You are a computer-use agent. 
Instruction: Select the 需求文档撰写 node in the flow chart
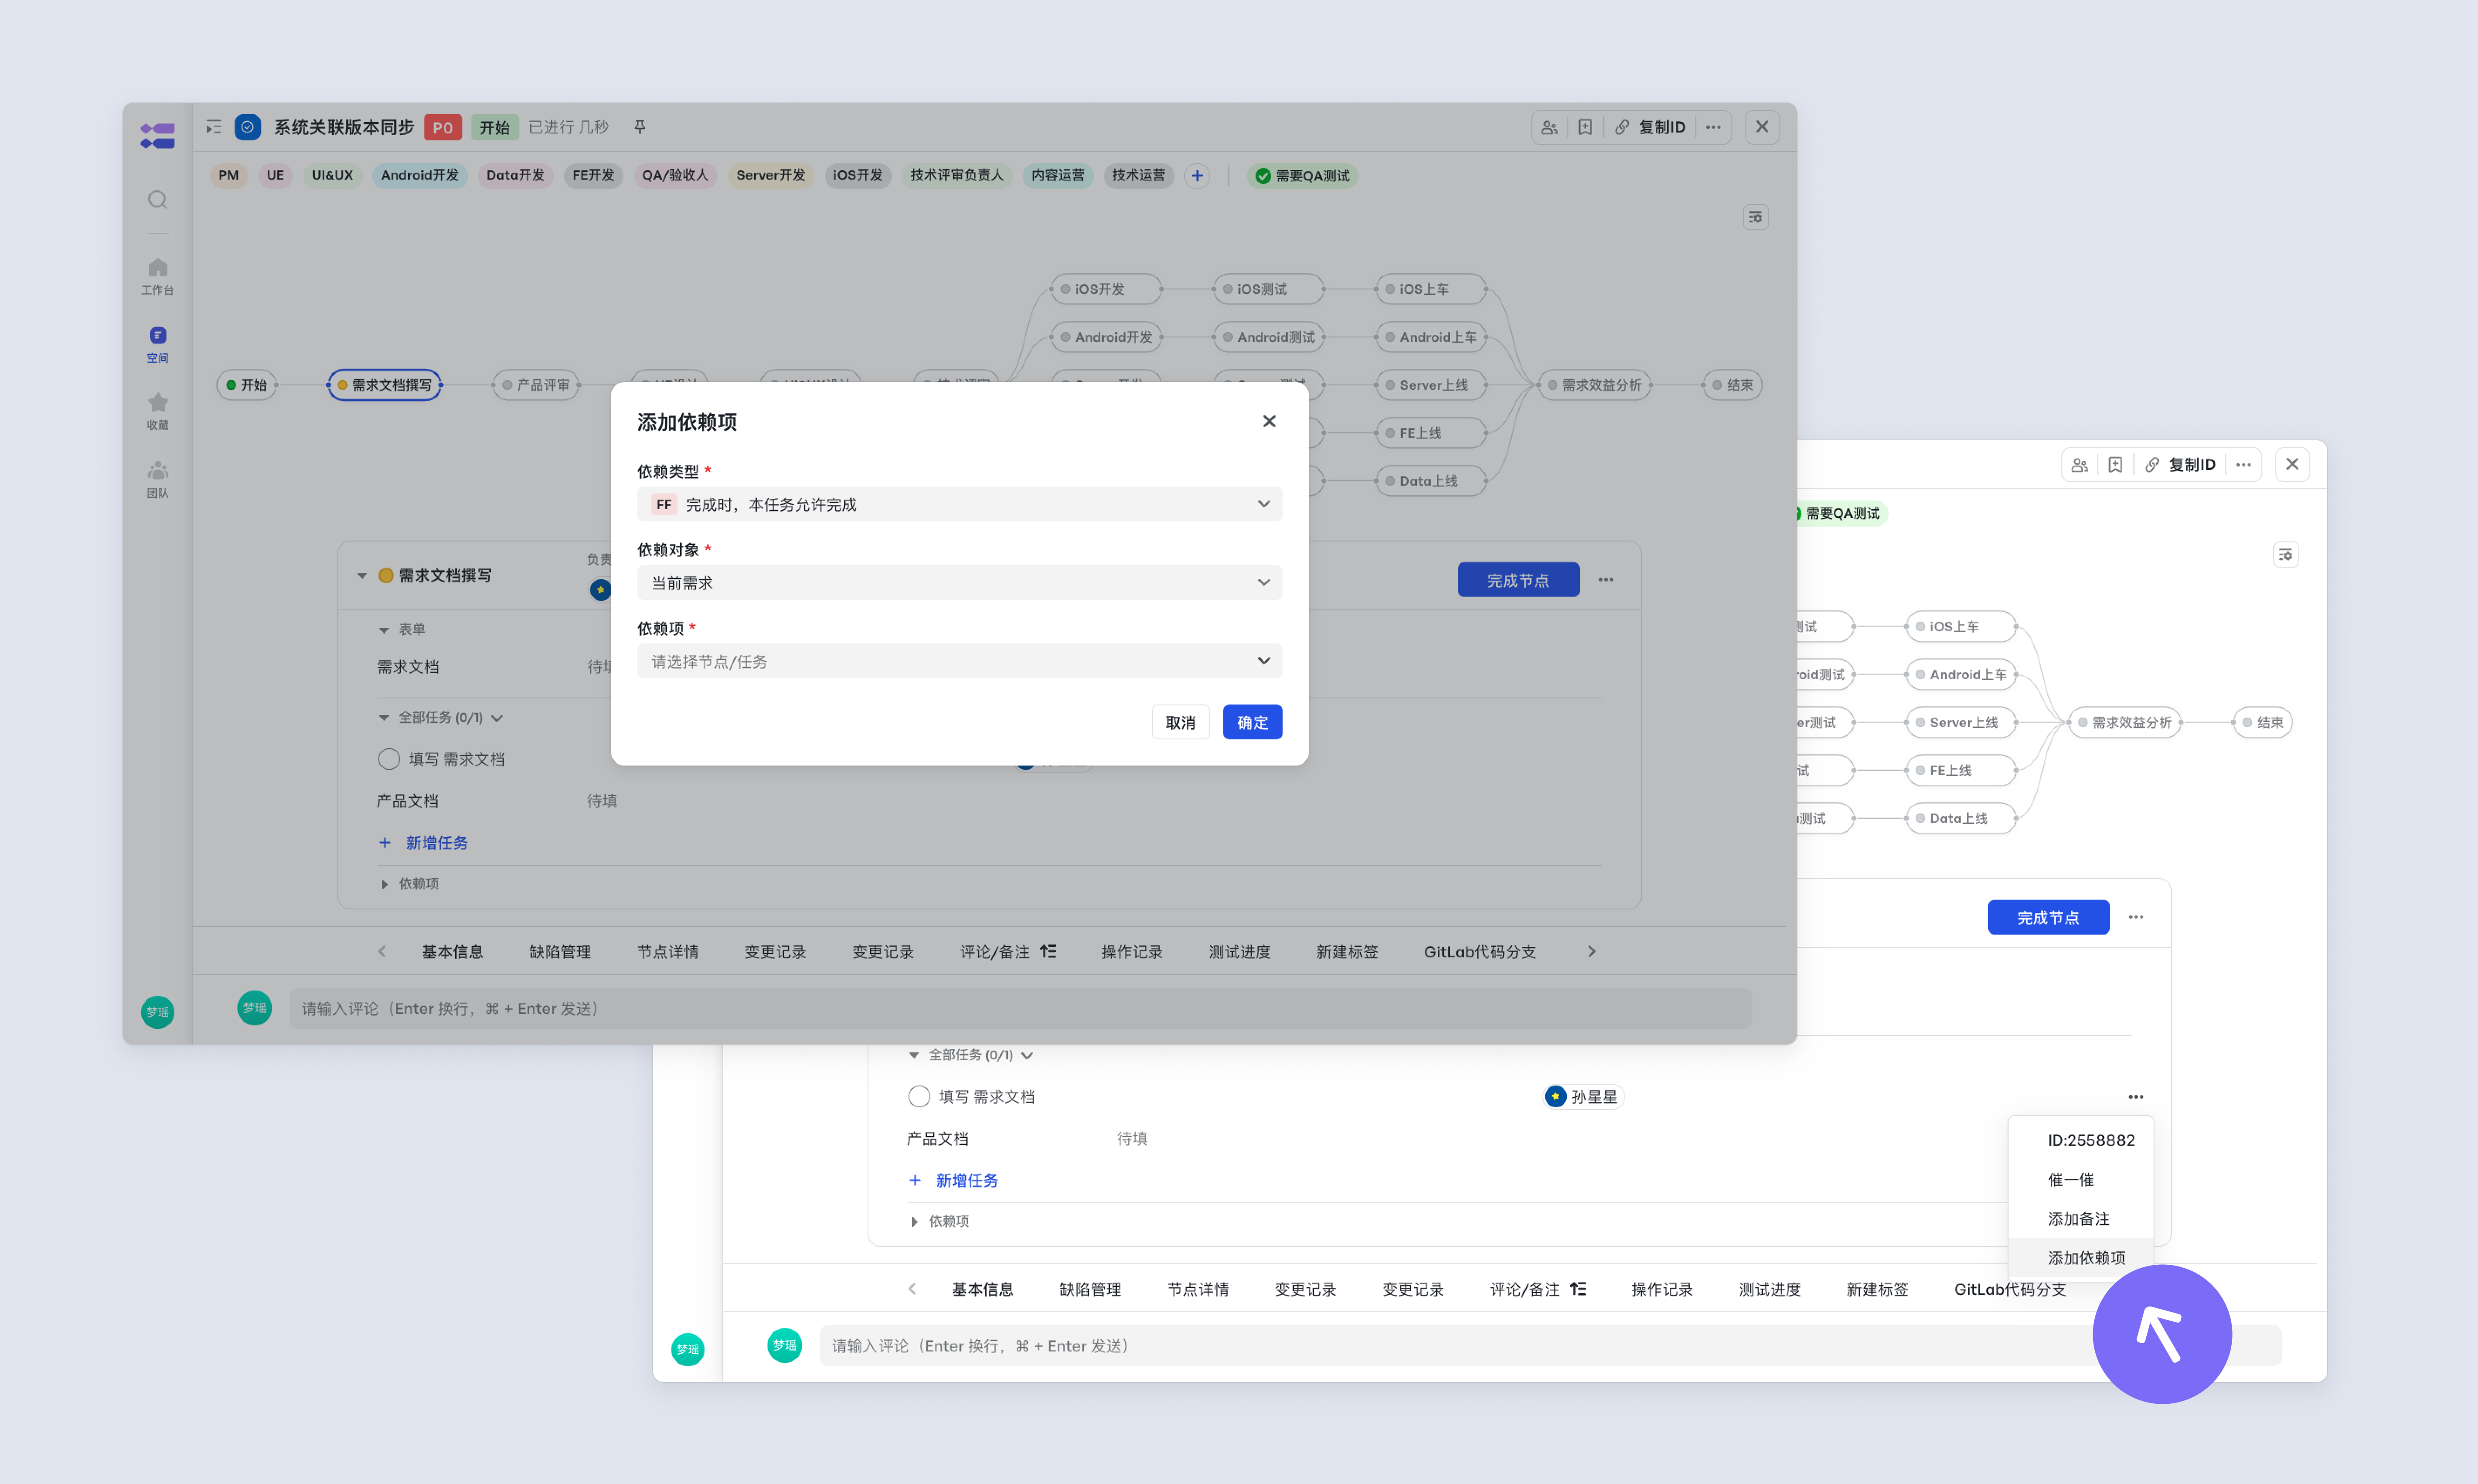pyautogui.click(x=385, y=385)
